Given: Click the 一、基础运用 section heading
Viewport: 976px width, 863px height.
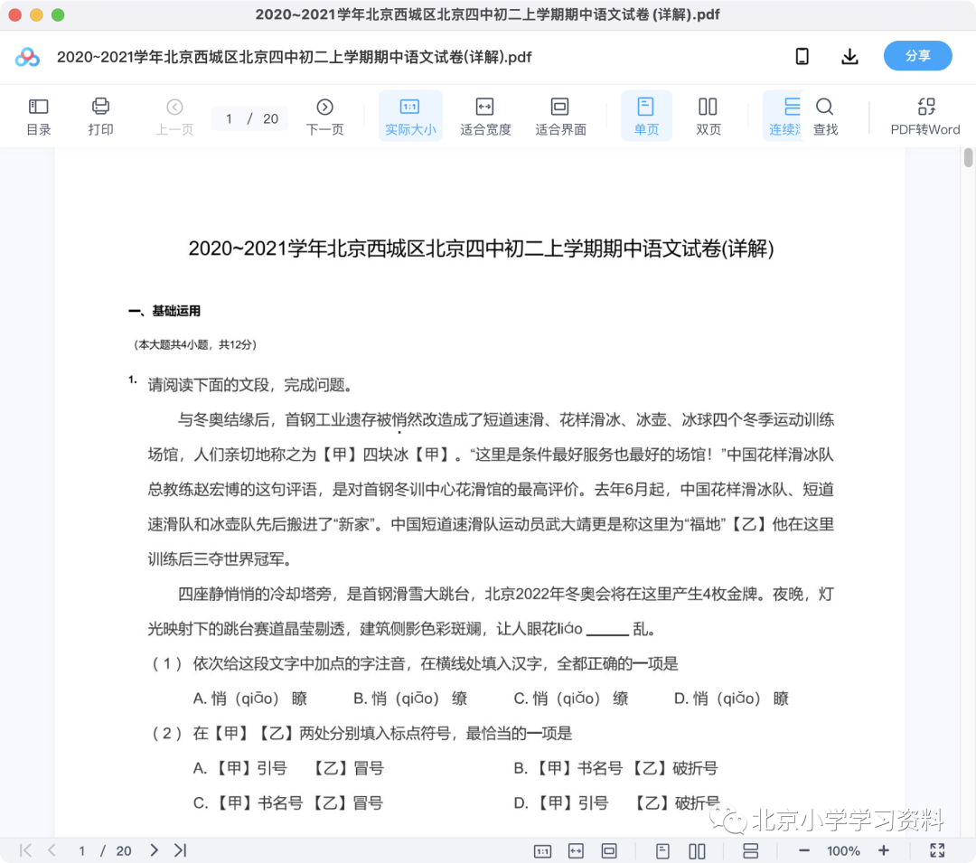Looking at the screenshot, I should click(x=164, y=311).
